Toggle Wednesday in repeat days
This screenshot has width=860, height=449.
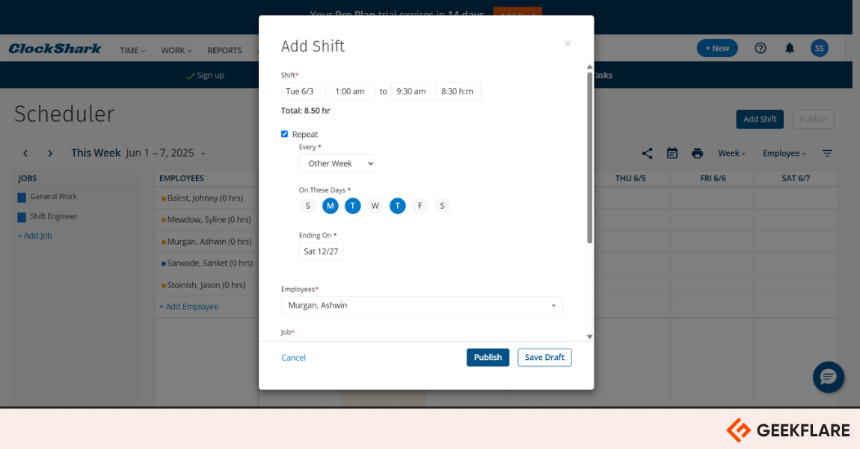pyautogui.click(x=375, y=206)
